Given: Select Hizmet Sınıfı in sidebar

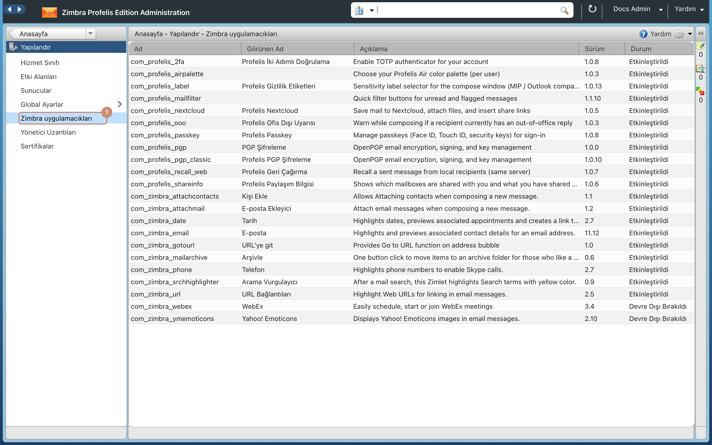Looking at the screenshot, I should (x=40, y=63).
